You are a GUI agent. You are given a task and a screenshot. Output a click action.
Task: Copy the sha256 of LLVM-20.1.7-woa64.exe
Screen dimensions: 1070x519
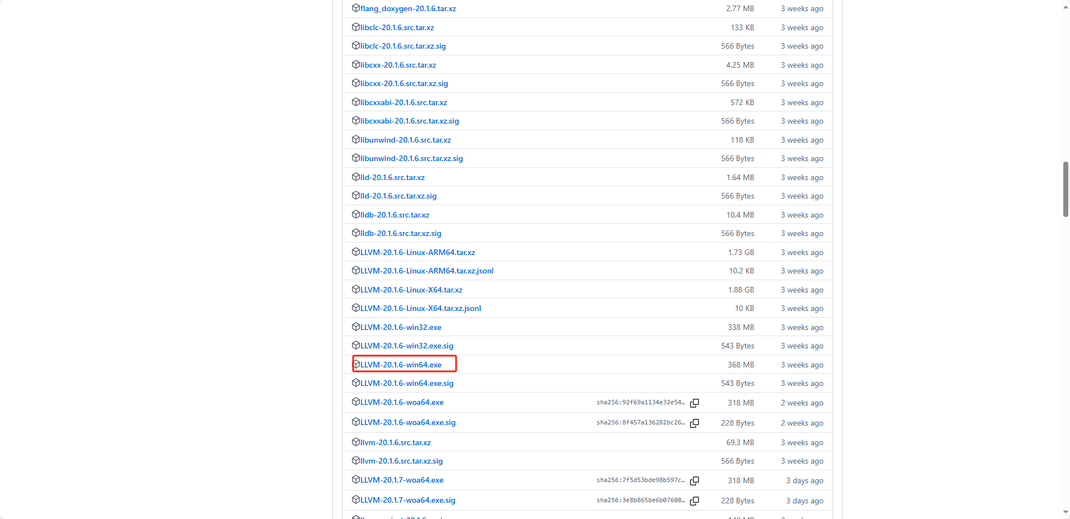point(694,480)
